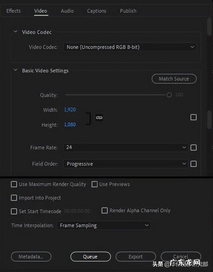Enable Import Into Project checkbox

[x=14, y=198]
